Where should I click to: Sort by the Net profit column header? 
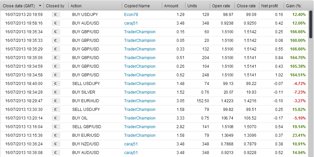[x=270, y=6]
